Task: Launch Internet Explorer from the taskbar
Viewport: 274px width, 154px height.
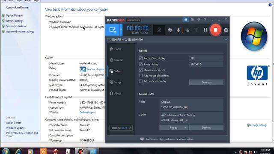Action: coord(18,151)
